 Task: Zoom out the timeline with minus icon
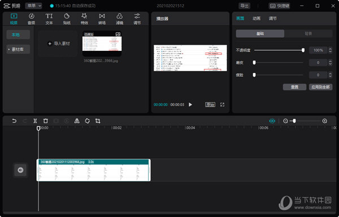pyautogui.click(x=285, y=121)
